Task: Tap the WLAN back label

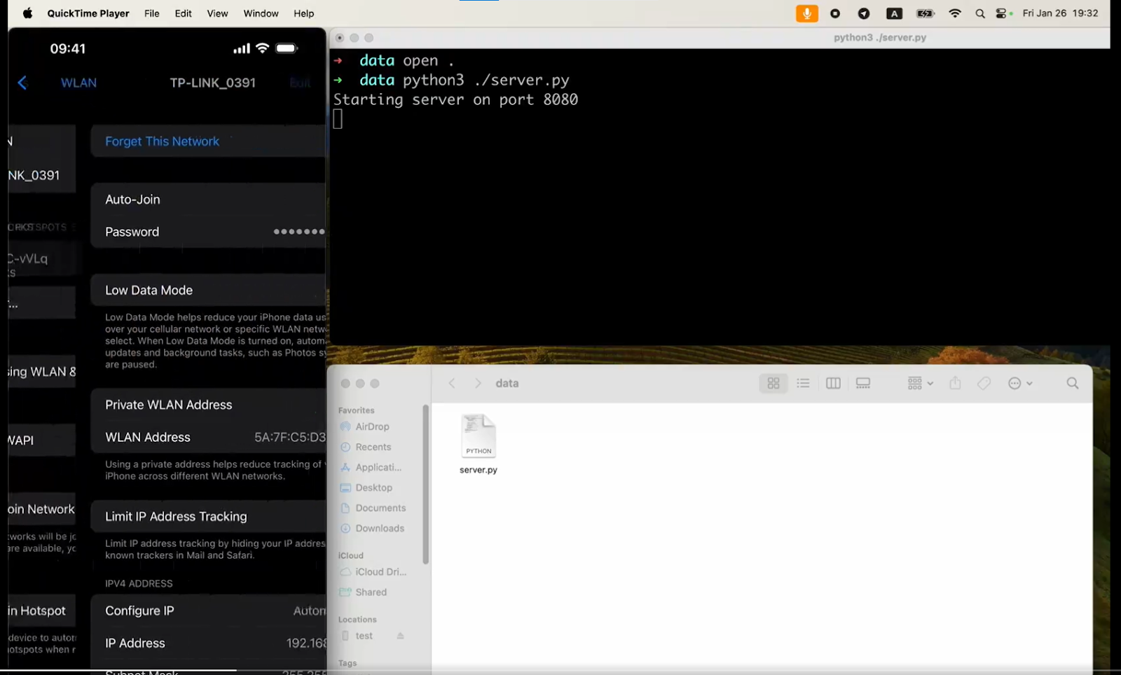Action: 78,83
